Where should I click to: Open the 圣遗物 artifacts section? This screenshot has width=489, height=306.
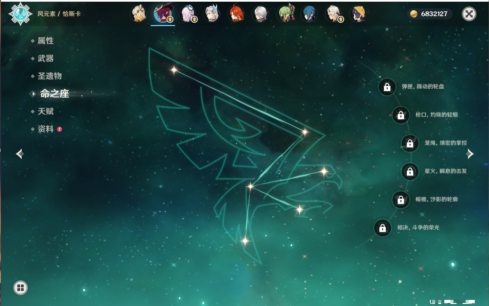pos(49,76)
